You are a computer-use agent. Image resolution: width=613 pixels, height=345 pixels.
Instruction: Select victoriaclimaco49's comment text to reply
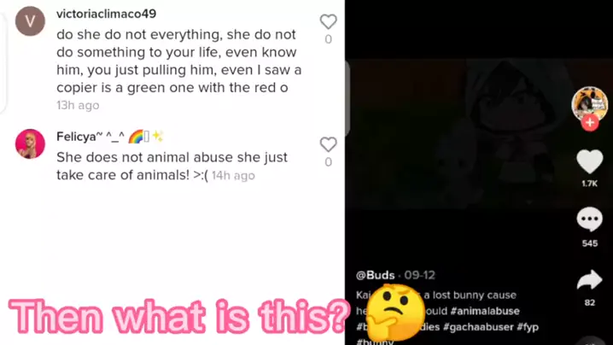click(x=179, y=61)
